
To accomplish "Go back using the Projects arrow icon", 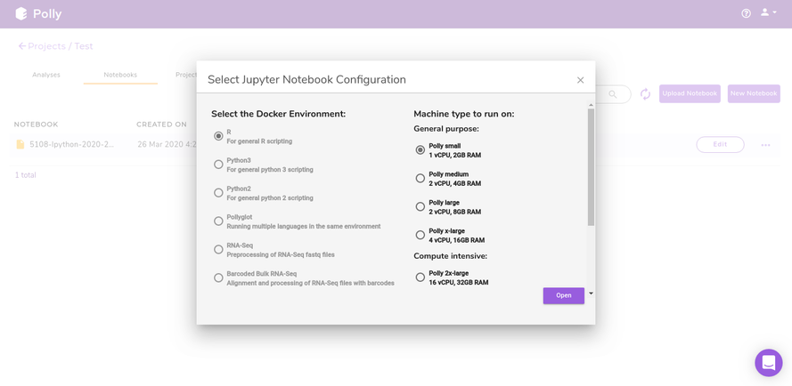I will (21, 46).
